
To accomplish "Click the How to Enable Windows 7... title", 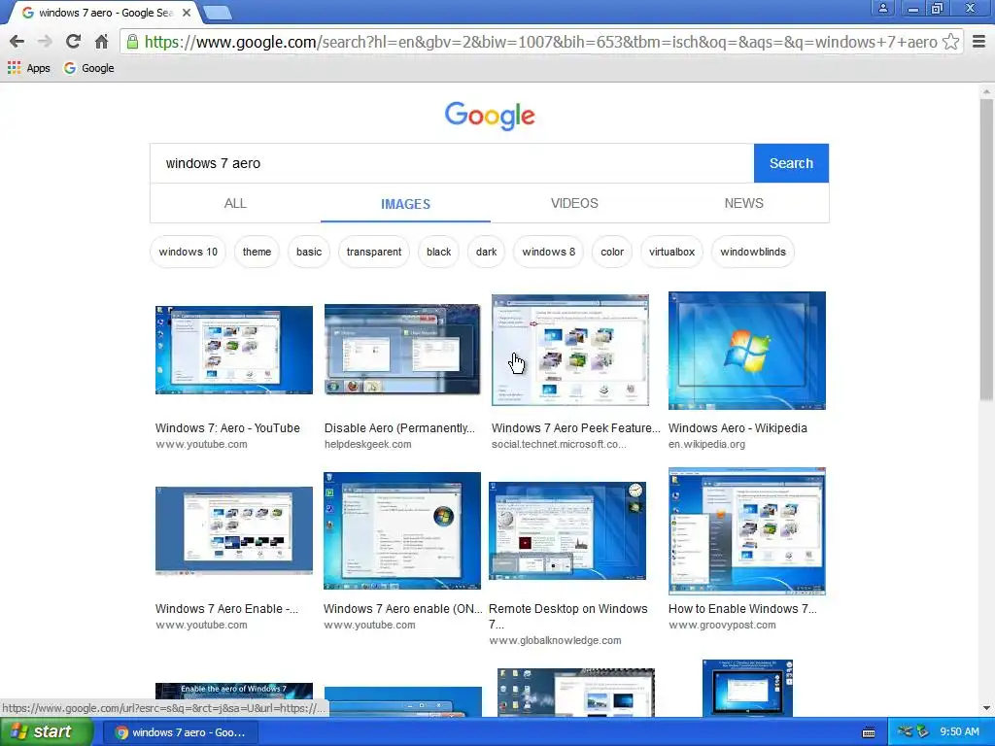I will [x=742, y=609].
